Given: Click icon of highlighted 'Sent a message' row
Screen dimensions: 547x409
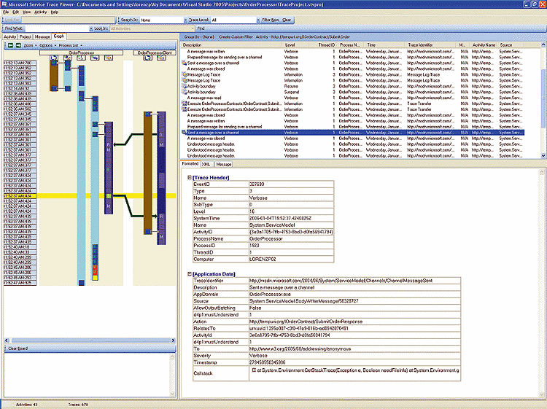Looking at the screenshot, I should click(x=184, y=133).
